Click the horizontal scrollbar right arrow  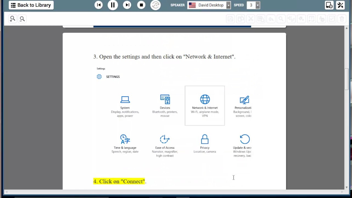point(342,192)
